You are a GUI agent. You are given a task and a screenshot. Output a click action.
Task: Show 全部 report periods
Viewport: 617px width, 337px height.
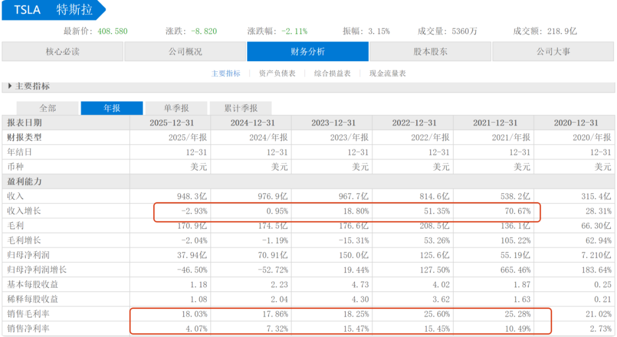pos(47,108)
